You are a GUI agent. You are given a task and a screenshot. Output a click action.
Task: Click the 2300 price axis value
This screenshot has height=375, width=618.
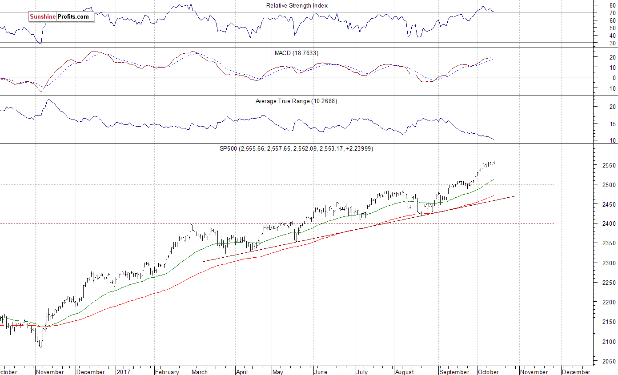(609, 263)
